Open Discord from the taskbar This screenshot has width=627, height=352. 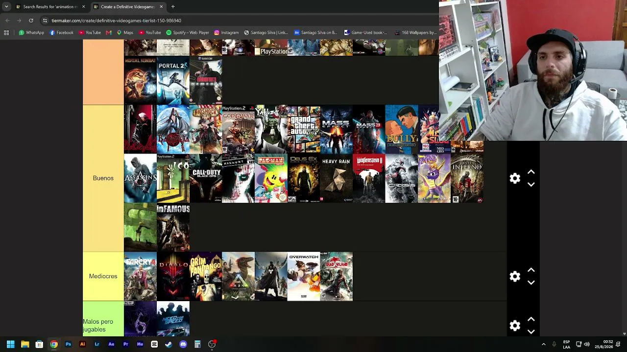point(183,344)
